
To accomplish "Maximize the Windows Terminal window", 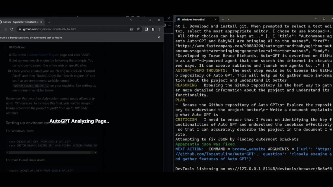I will 324,19.
